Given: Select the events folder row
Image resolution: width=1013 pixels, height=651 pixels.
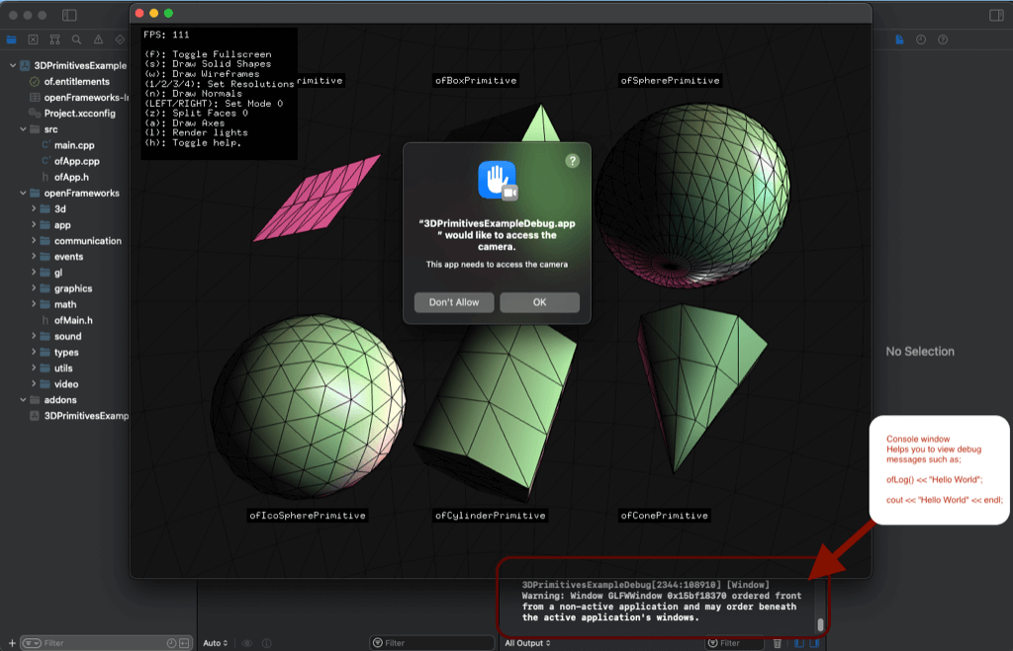Looking at the screenshot, I should [x=68, y=257].
